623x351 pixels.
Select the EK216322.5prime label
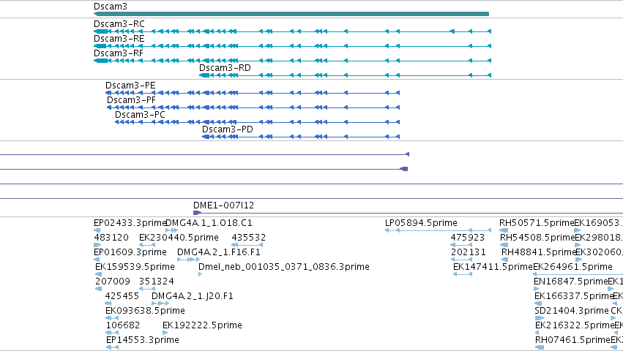[x=575, y=325]
